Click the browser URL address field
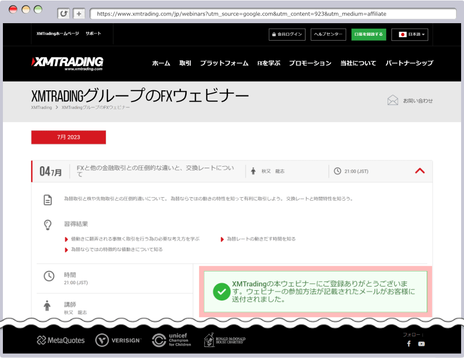Image resolution: width=464 pixels, height=358 pixels. click(271, 14)
